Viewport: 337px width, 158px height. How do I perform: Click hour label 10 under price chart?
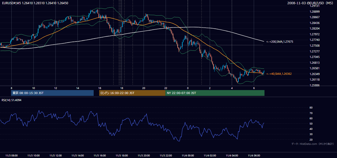[x=33, y=88]
